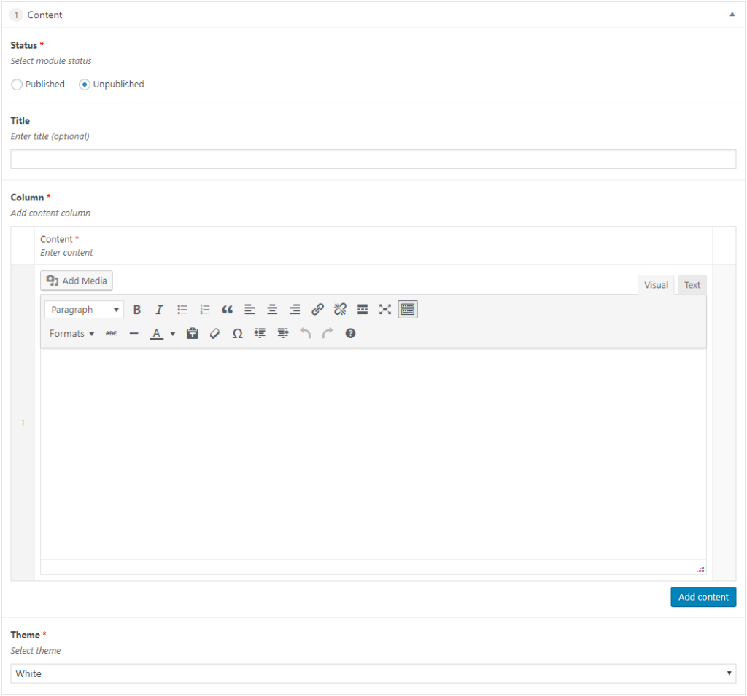Click the insert/edit link icon
This screenshot has width=747, height=696.
click(317, 310)
